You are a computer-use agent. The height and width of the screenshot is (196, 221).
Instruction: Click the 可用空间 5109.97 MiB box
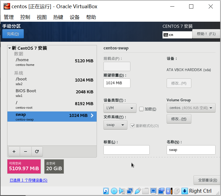click(24, 166)
